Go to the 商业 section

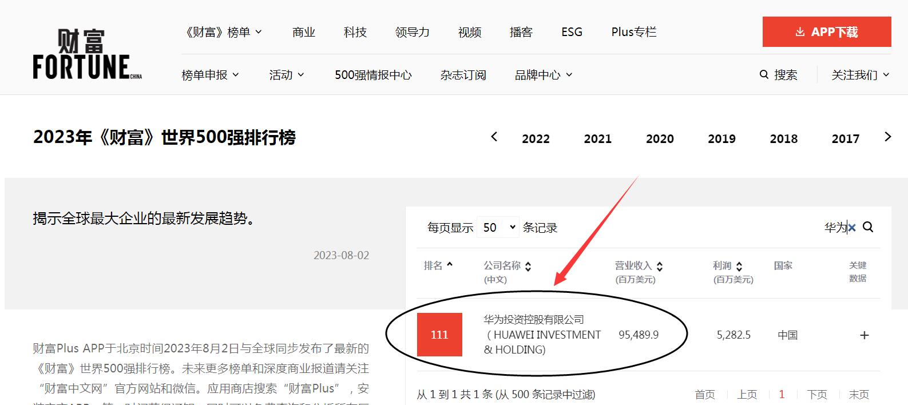pos(304,32)
